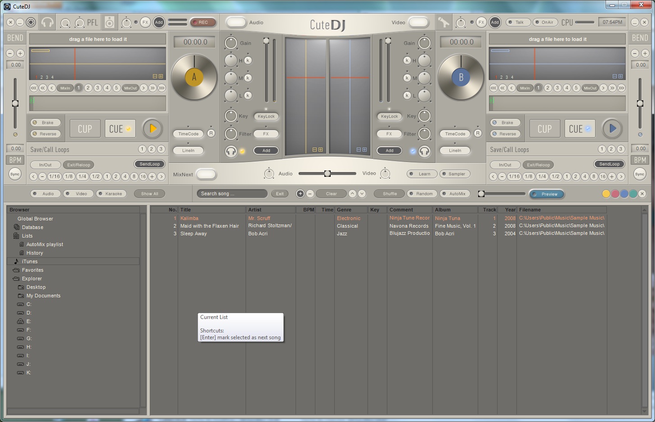655x422 pixels.
Task: Toggle the Talk button
Action: (518, 22)
